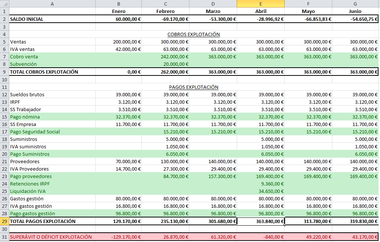Click the Pago Suministros label

[x=29, y=154]
